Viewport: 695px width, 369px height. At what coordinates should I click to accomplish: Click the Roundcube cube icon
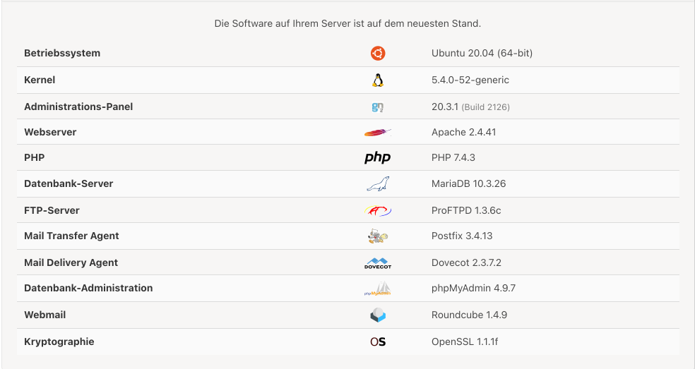click(378, 315)
